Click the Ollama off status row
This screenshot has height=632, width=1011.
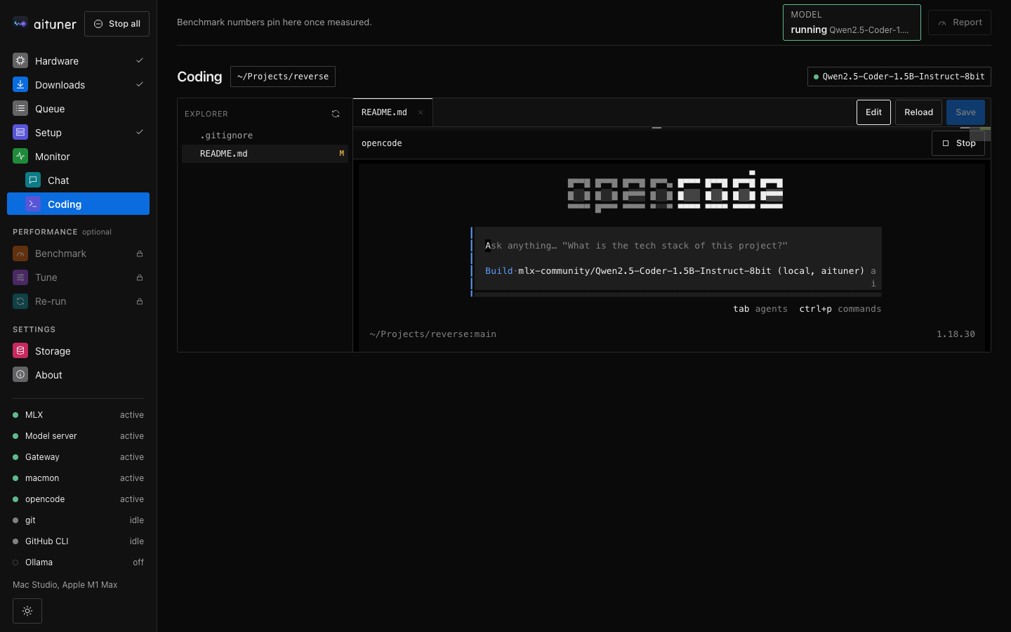(78, 562)
